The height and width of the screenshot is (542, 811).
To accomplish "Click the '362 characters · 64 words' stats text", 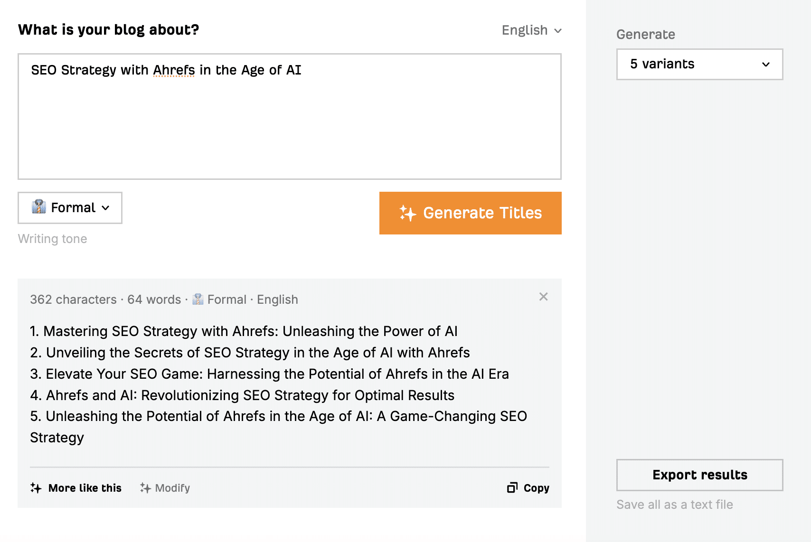I will (105, 299).
